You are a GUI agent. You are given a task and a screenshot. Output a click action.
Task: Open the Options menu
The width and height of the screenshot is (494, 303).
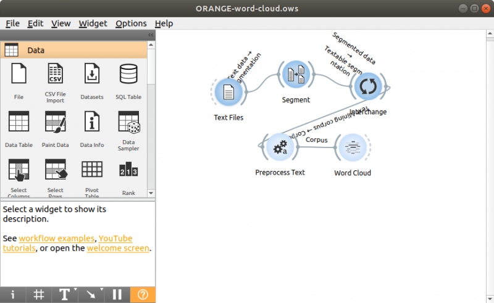tap(131, 23)
